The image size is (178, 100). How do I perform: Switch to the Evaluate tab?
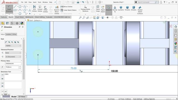(49, 17)
